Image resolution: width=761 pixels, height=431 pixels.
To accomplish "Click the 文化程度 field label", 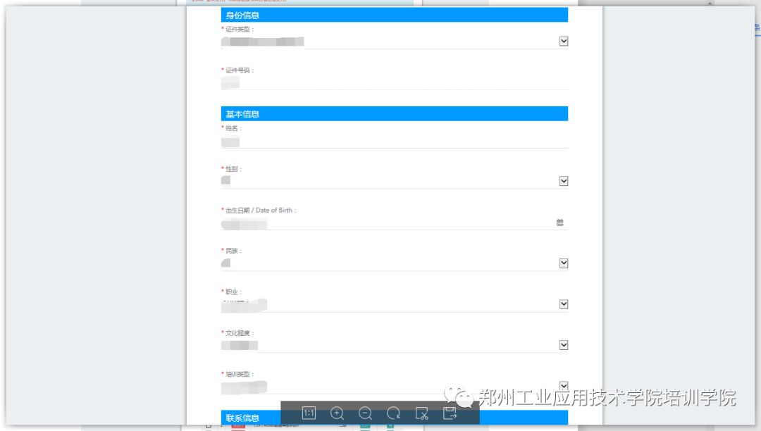I will click(x=238, y=333).
